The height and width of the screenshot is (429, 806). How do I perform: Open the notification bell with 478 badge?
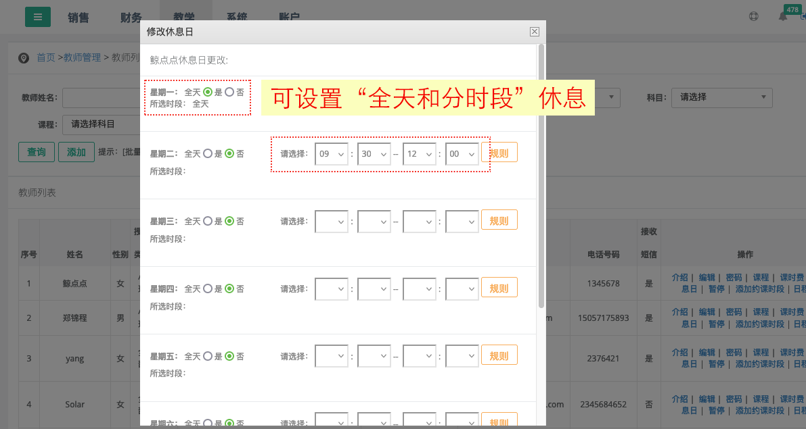tap(783, 16)
